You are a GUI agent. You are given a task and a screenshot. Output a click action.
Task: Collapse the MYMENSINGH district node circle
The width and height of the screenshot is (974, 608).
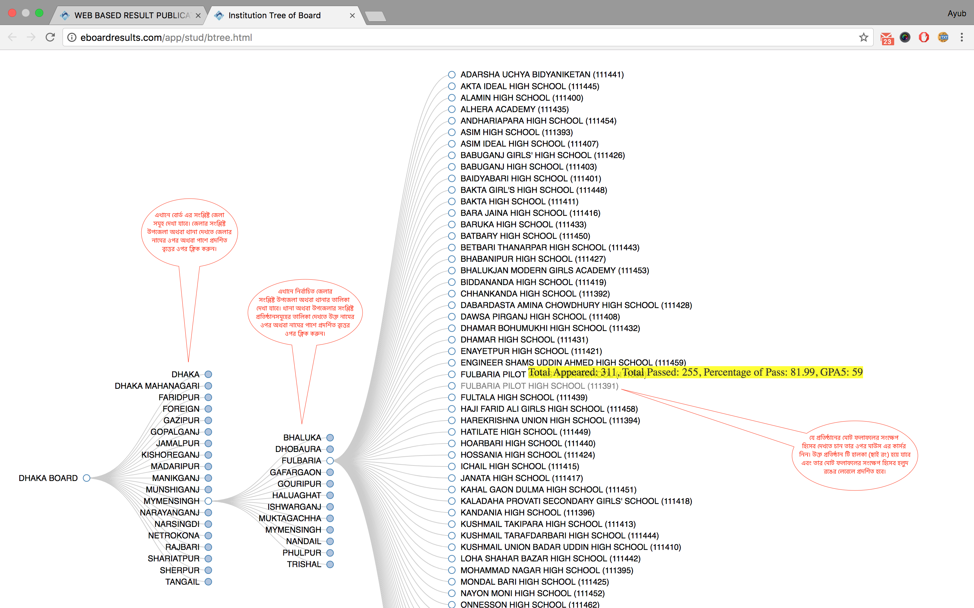208,501
